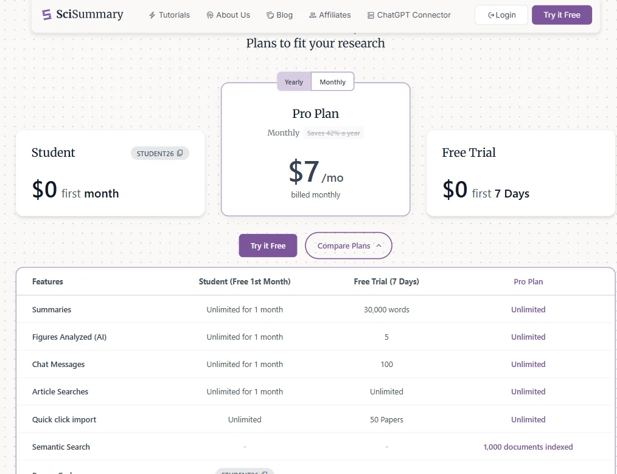Switch billing to Monthly
This screenshot has height=474, width=617.
tap(332, 82)
